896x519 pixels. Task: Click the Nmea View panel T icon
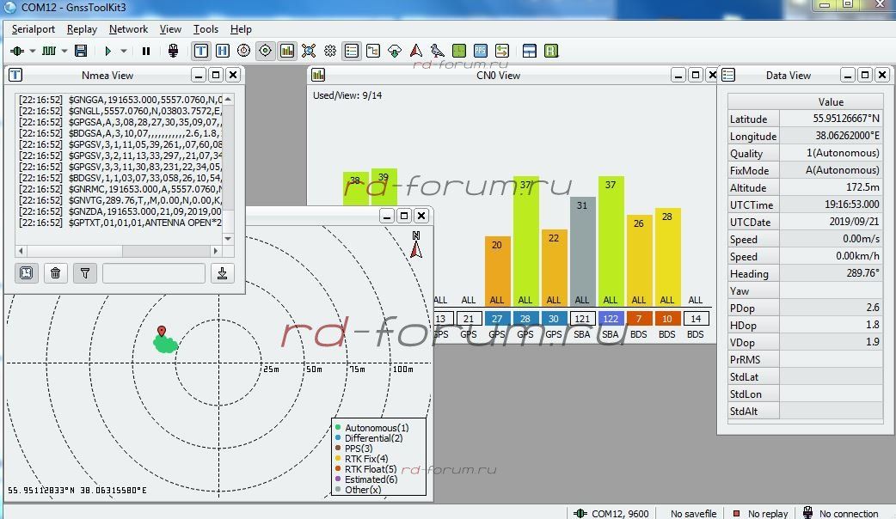(15, 75)
